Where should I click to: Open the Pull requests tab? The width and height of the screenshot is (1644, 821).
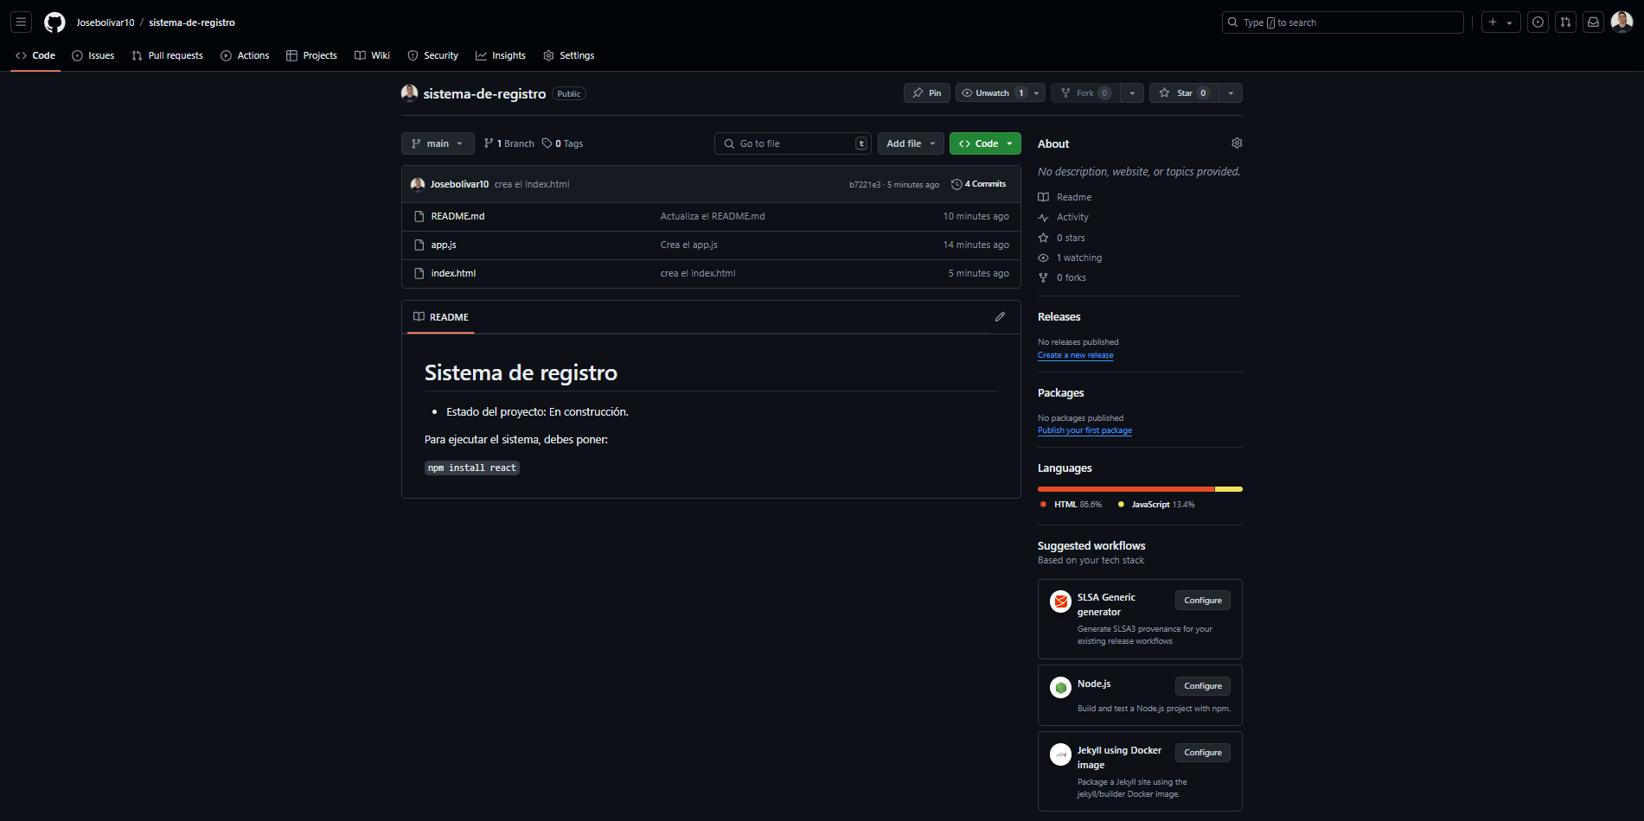(x=168, y=55)
